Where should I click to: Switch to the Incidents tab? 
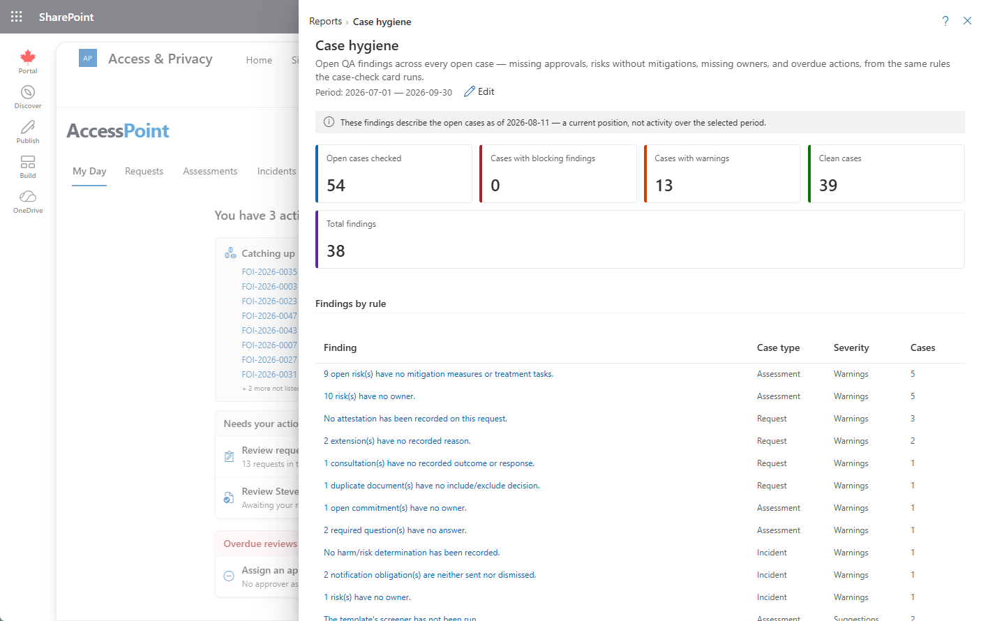[x=276, y=171]
